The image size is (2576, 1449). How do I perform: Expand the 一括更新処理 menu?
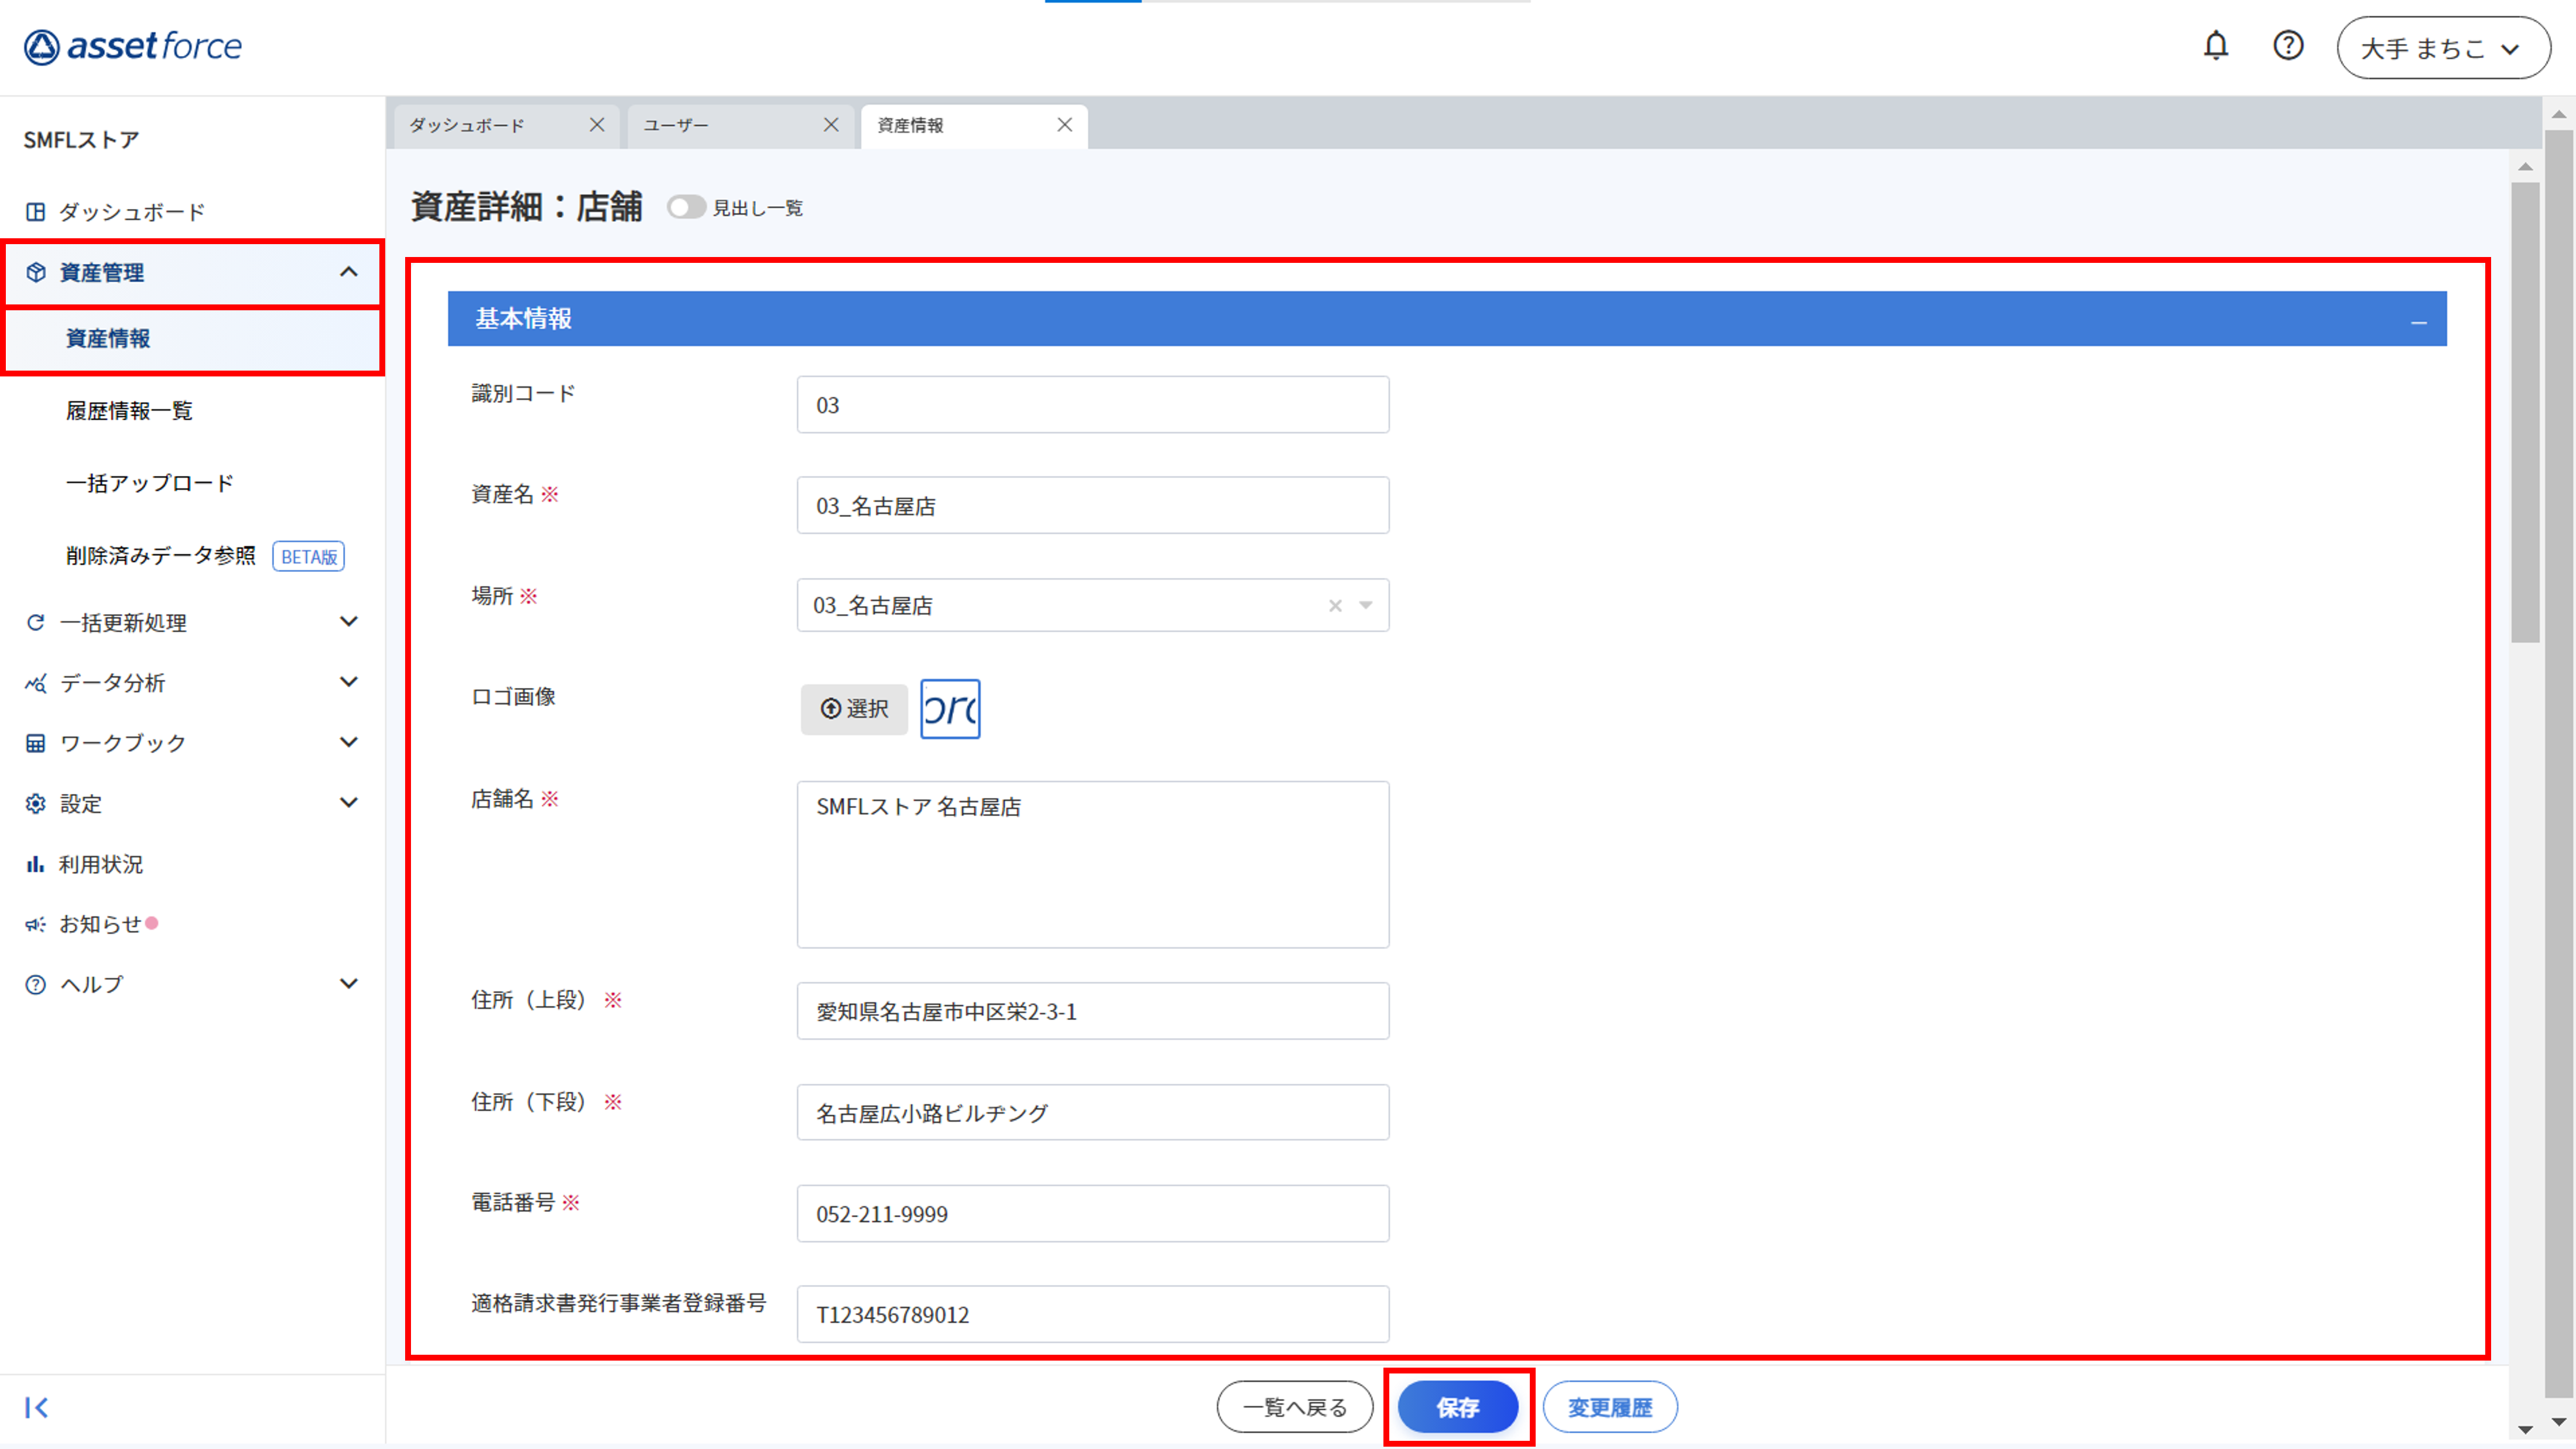[348, 622]
